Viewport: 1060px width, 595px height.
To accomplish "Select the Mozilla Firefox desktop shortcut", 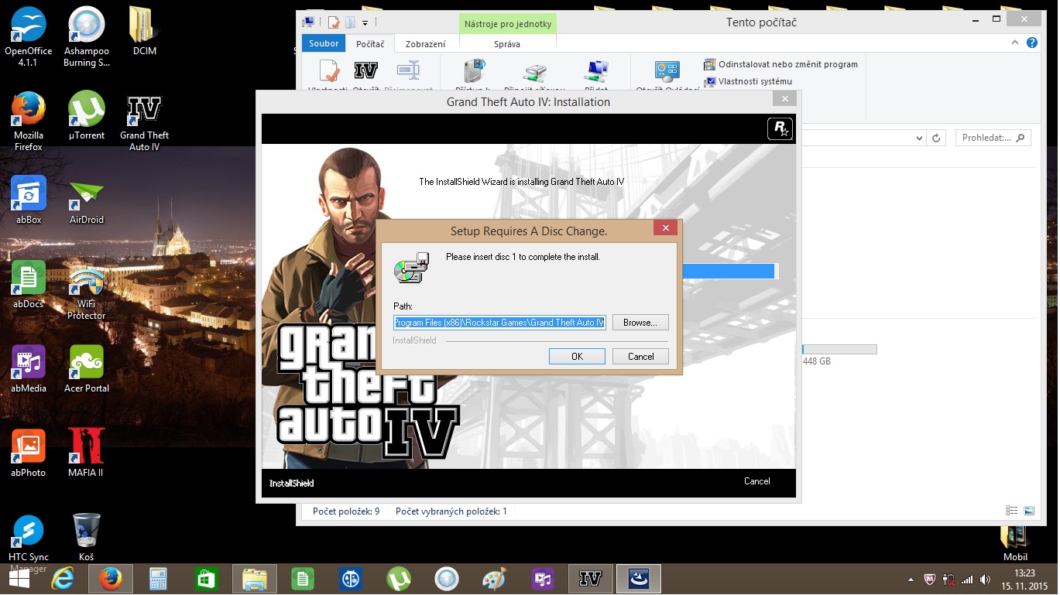I will click(x=29, y=121).
